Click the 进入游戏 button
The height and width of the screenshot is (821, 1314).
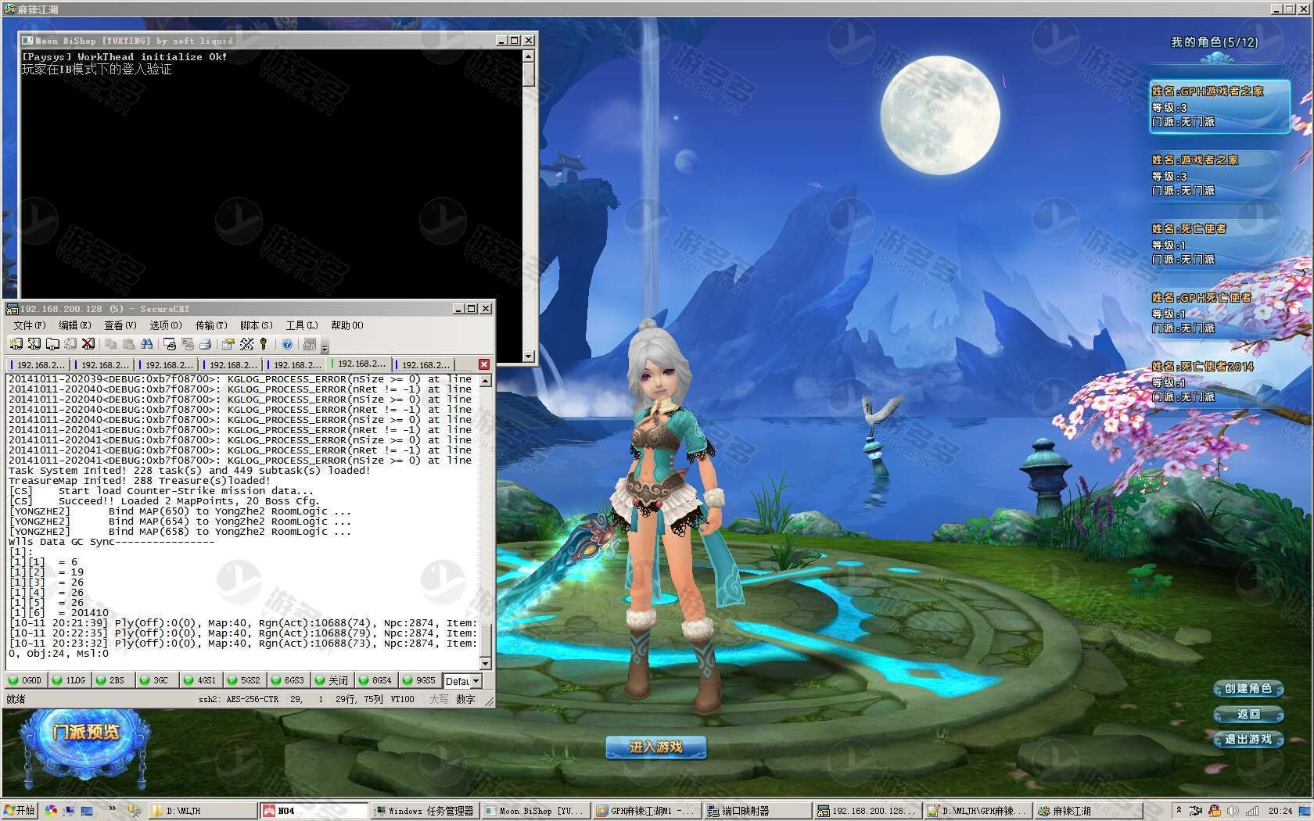(656, 747)
